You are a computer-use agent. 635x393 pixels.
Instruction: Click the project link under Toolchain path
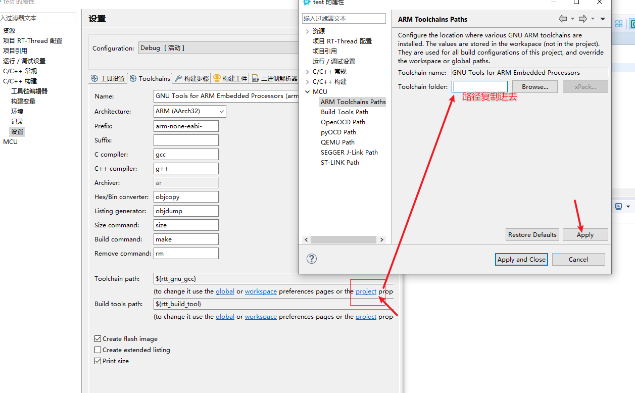tap(366, 291)
